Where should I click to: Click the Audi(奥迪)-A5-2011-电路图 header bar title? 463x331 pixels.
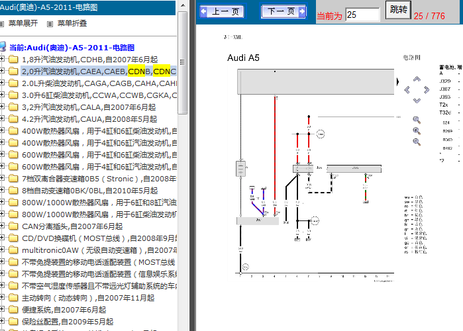coord(49,7)
